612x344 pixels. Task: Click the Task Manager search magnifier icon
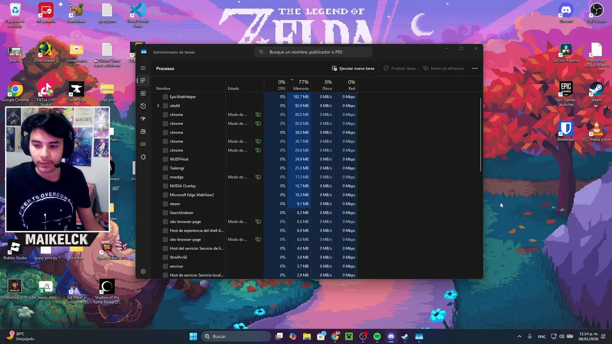point(261,52)
